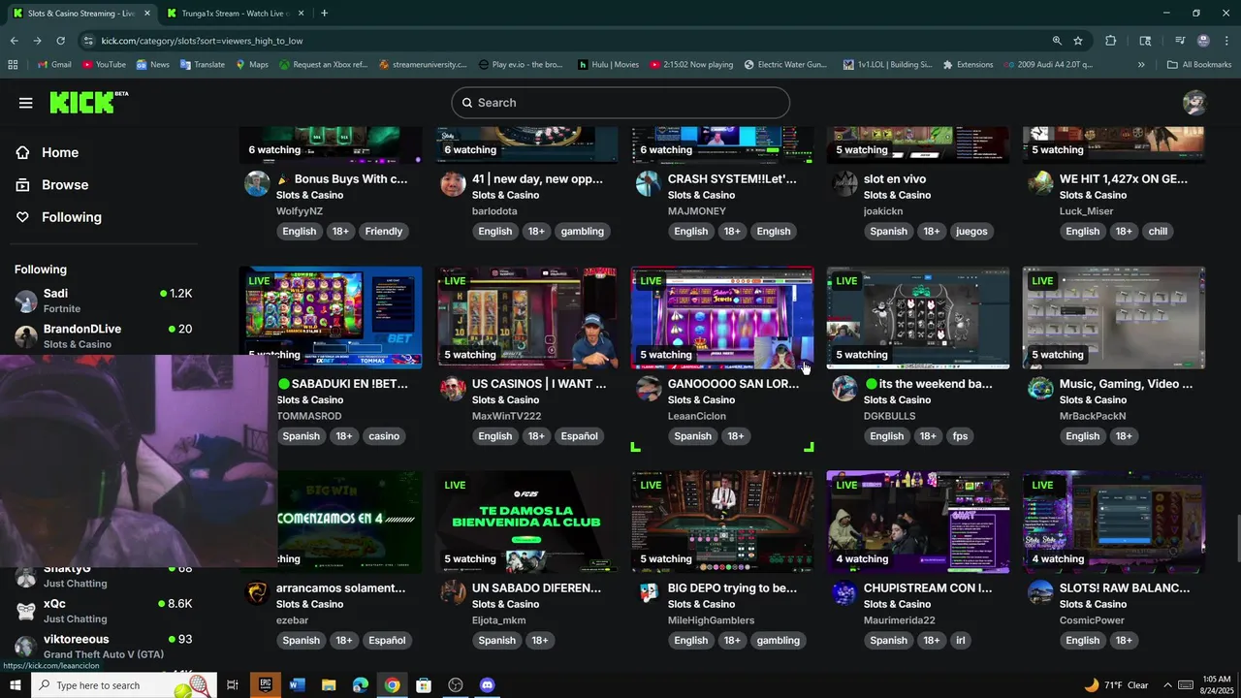Open 'slot en vivo' stream title
Image resolution: width=1241 pixels, height=698 pixels.
[895, 179]
